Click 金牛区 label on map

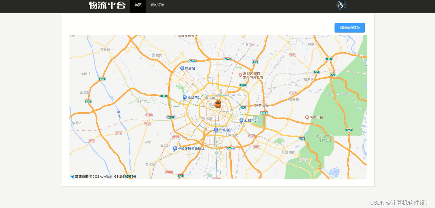[x=210, y=98]
